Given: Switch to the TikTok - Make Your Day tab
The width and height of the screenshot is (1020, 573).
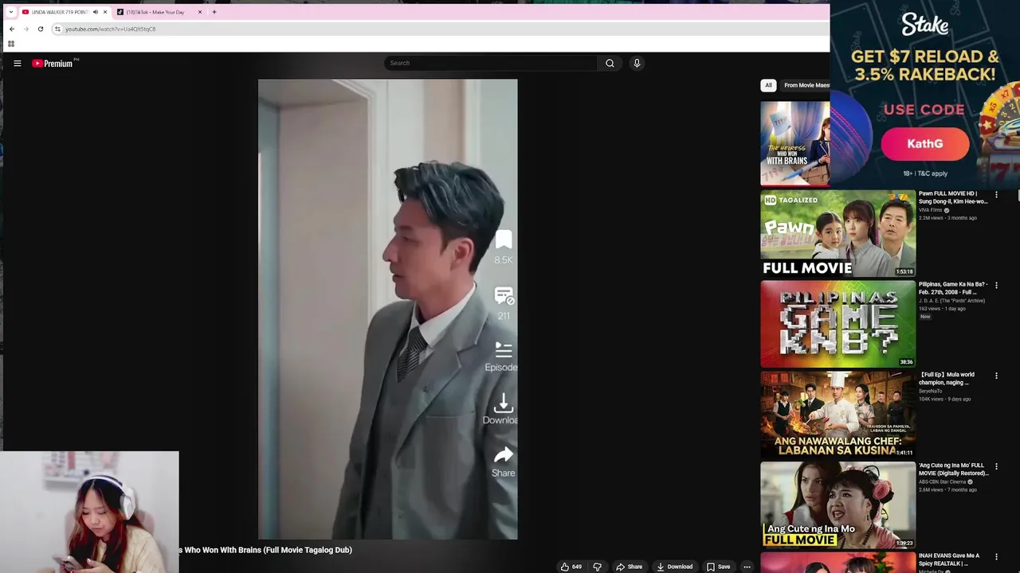Looking at the screenshot, I should (x=155, y=12).
